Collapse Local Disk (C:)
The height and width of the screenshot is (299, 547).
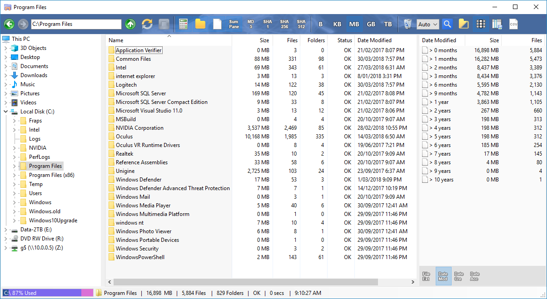point(5,111)
